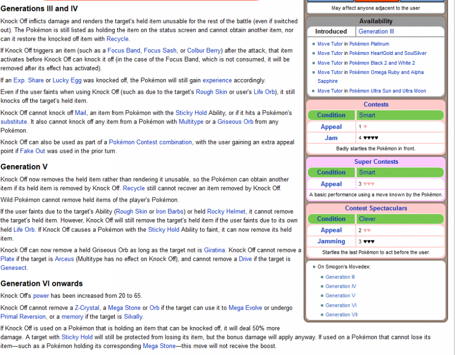Follow the 'experience' link
Screen dimensions: 455x355
coord(217,80)
